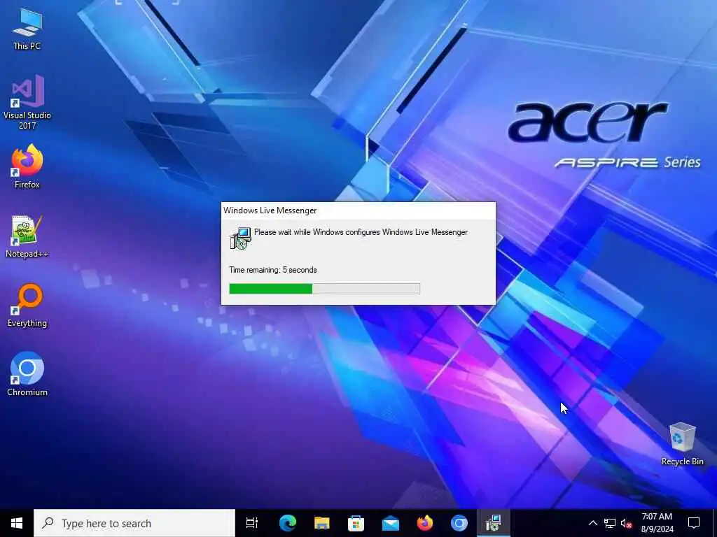Launch Microsoft Edge from the taskbar
This screenshot has height=537, width=717.
(288, 523)
